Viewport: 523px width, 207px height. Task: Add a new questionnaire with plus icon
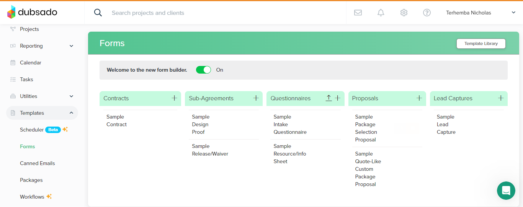click(x=338, y=98)
